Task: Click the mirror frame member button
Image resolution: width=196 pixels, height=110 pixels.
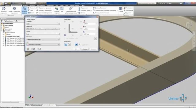Action: click(96, 38)
